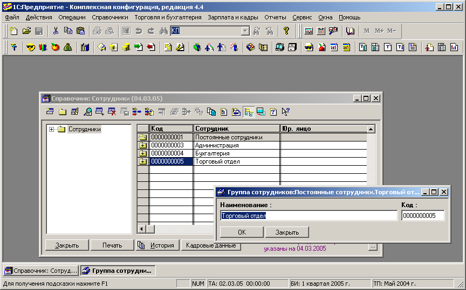The height and width of the screenshot is (290, 466).
Task: Open the Администрация group row folder icon
Action: pyautogui.click(x=143, y=145)
